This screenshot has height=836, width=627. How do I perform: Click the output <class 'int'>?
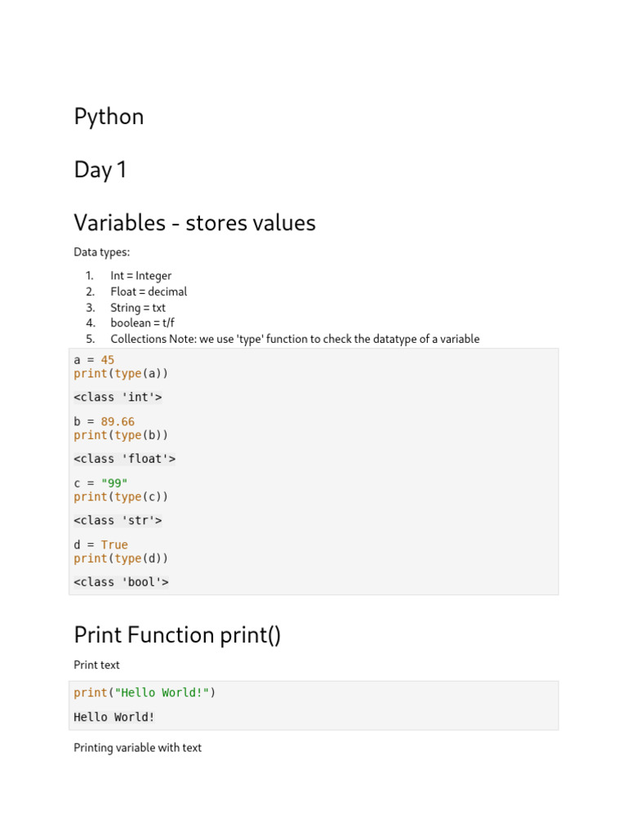(x=118, y=398)
